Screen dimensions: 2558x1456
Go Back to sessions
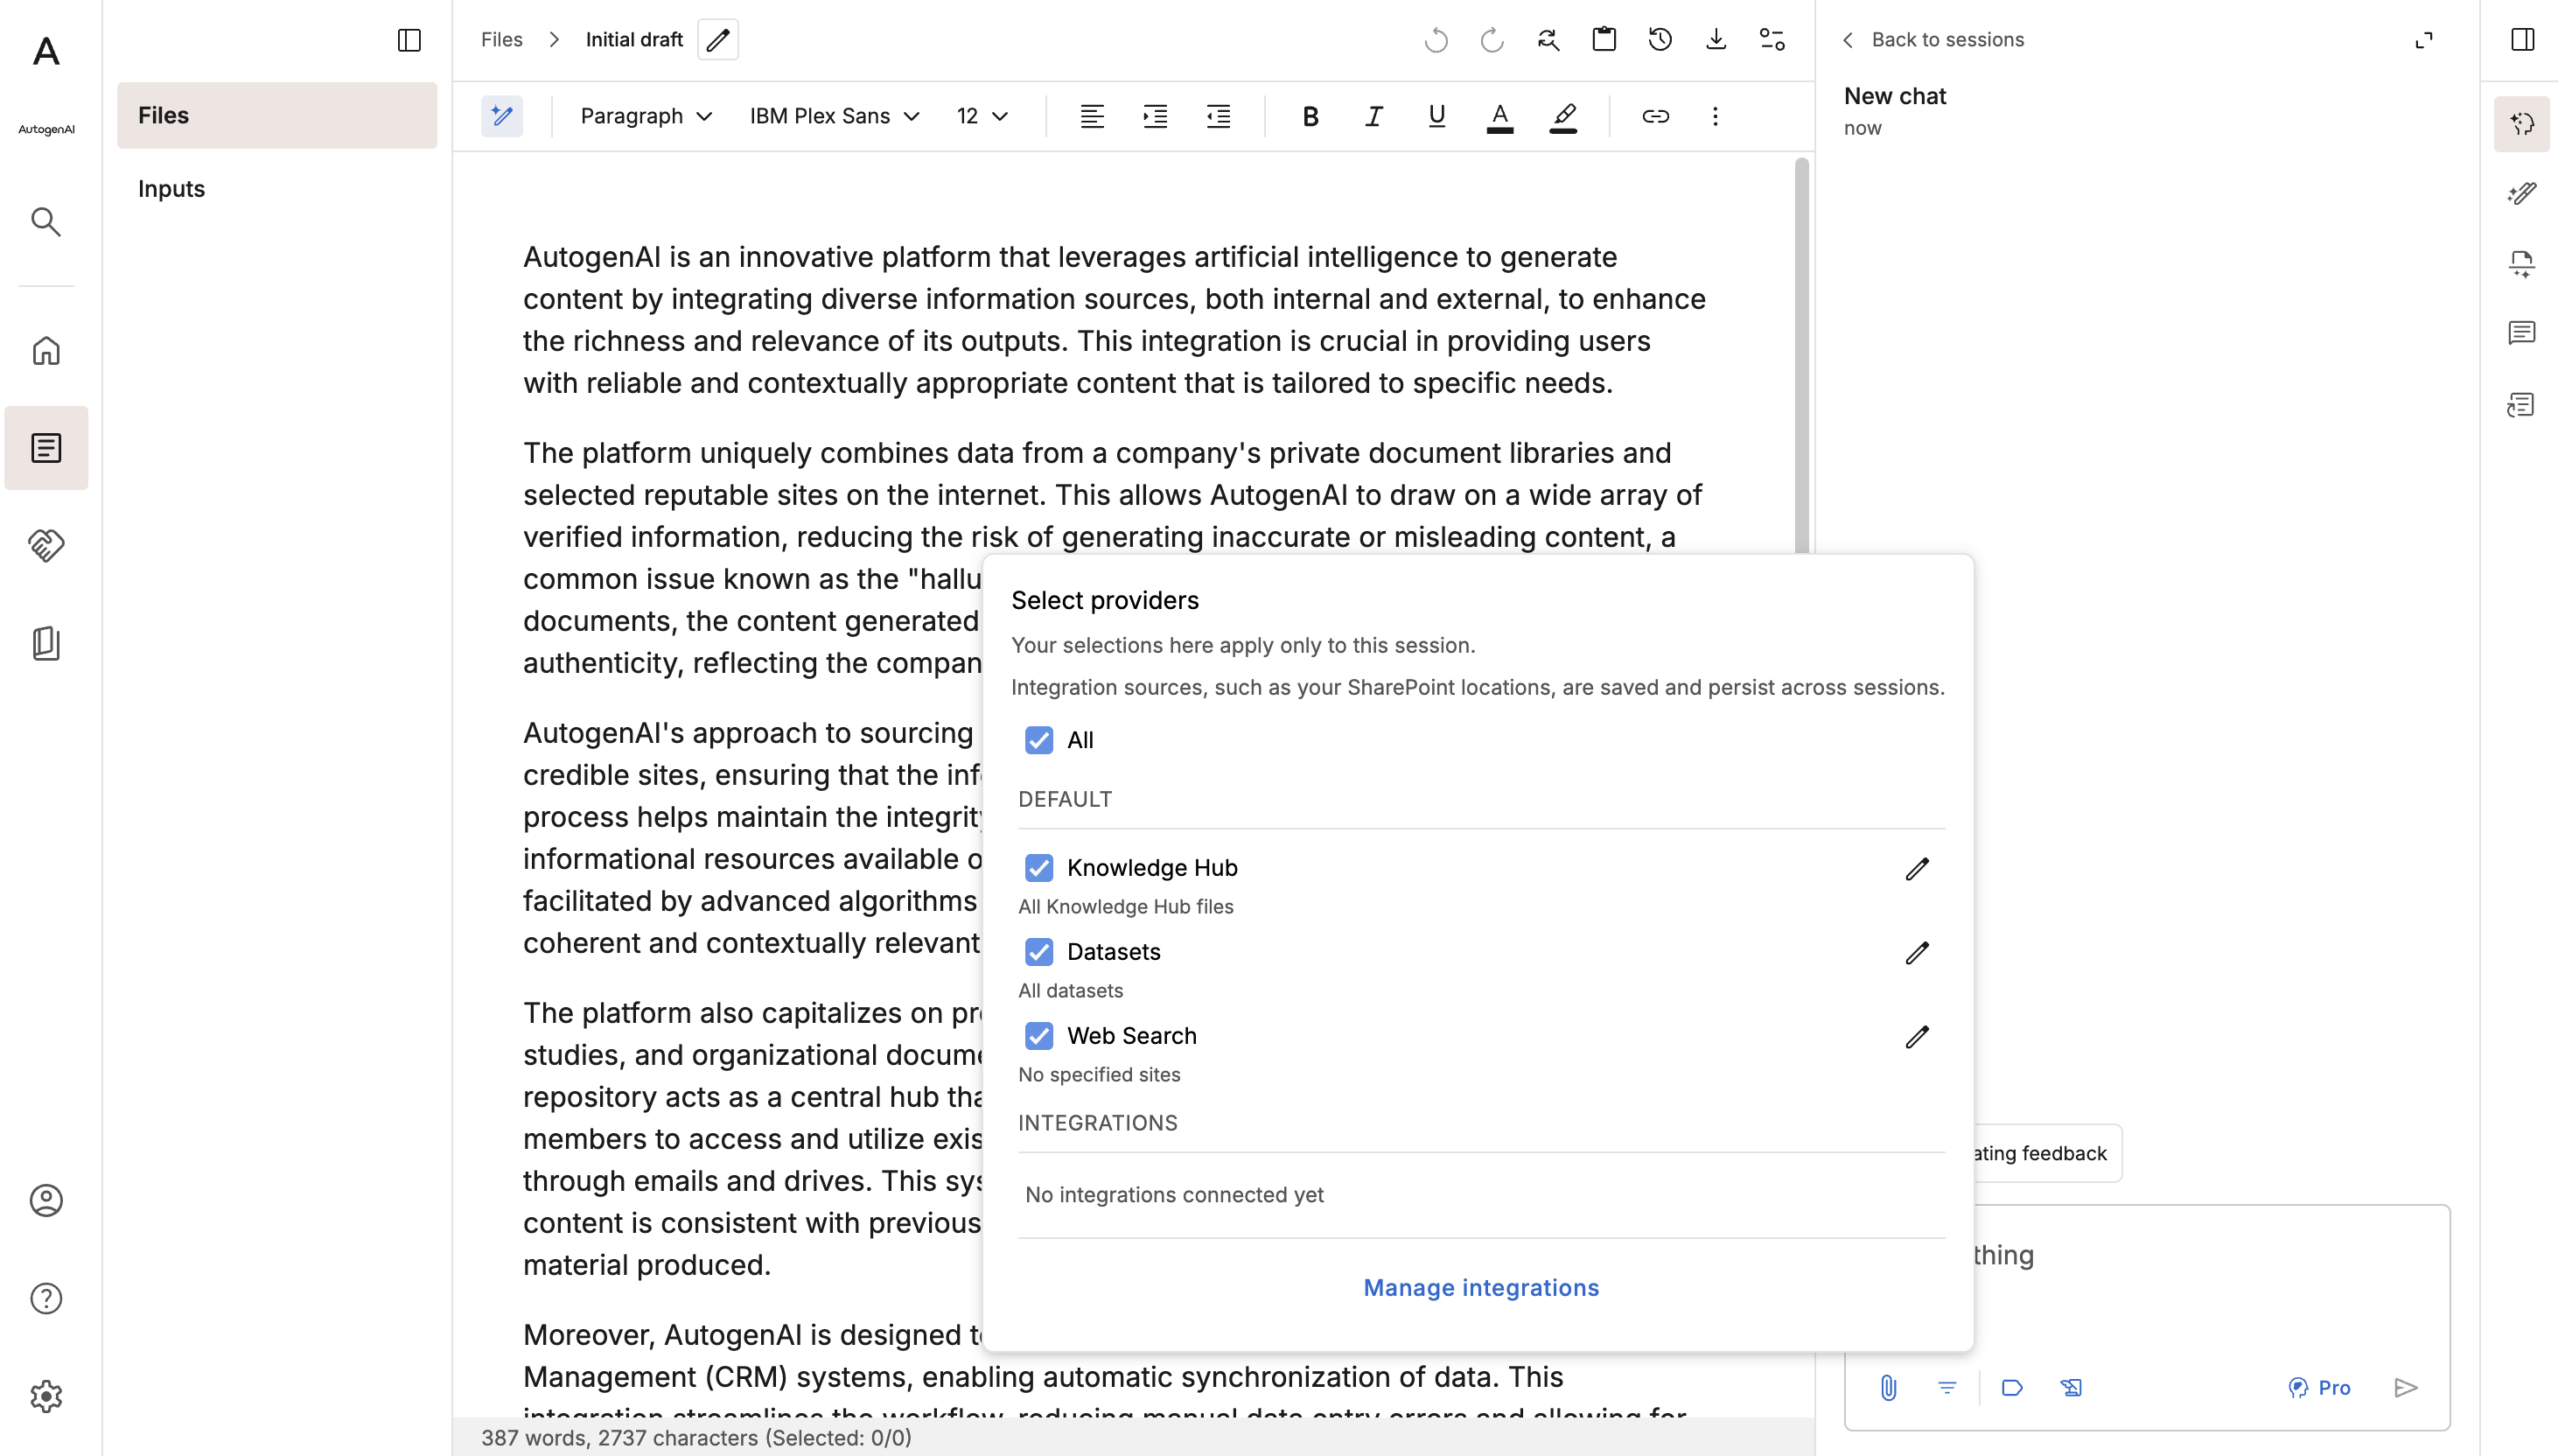pos(1933,40)
